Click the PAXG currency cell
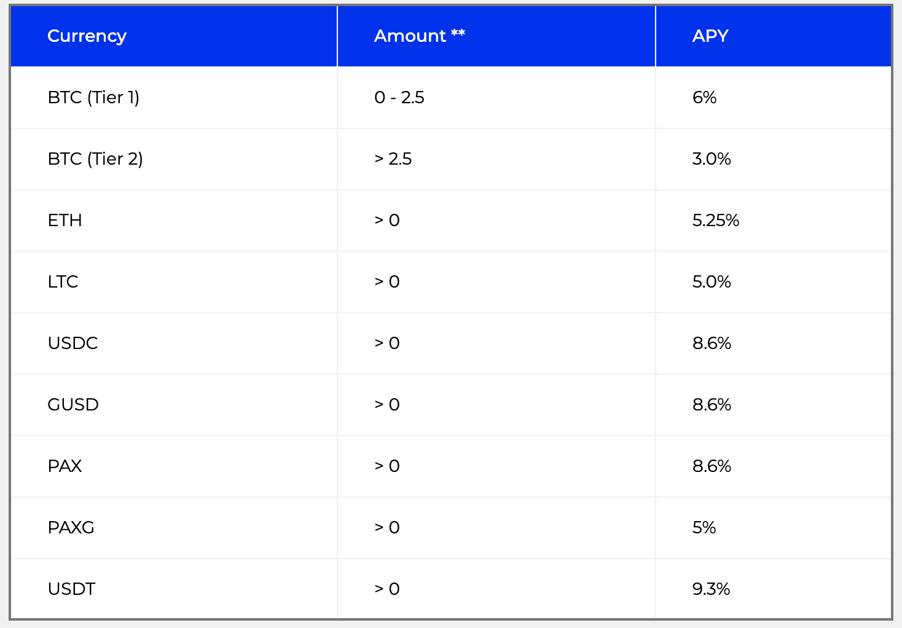The height and width of the screenshot is (628, 902). click(x=71, y=528)
